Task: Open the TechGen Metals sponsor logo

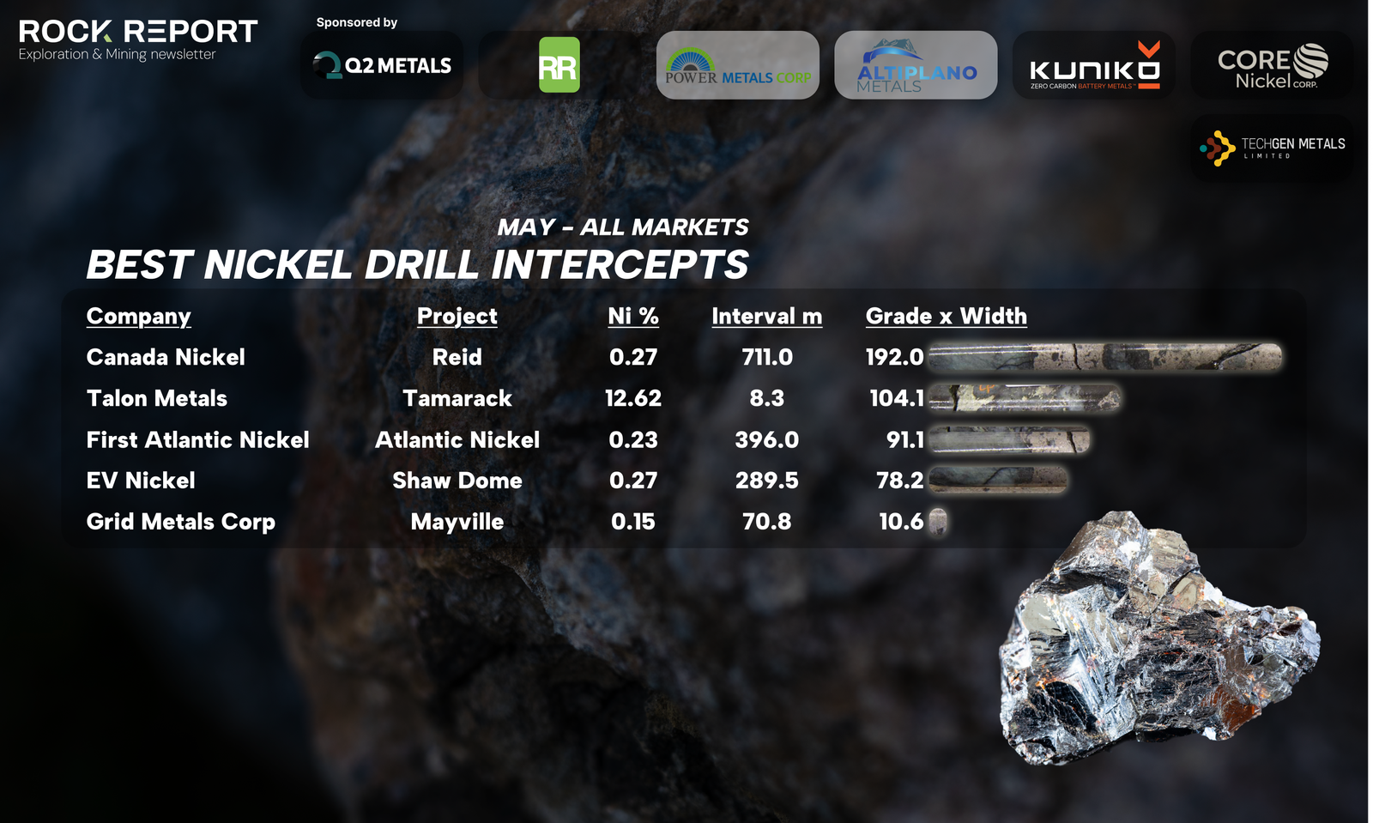Action: coord(1273,148)
